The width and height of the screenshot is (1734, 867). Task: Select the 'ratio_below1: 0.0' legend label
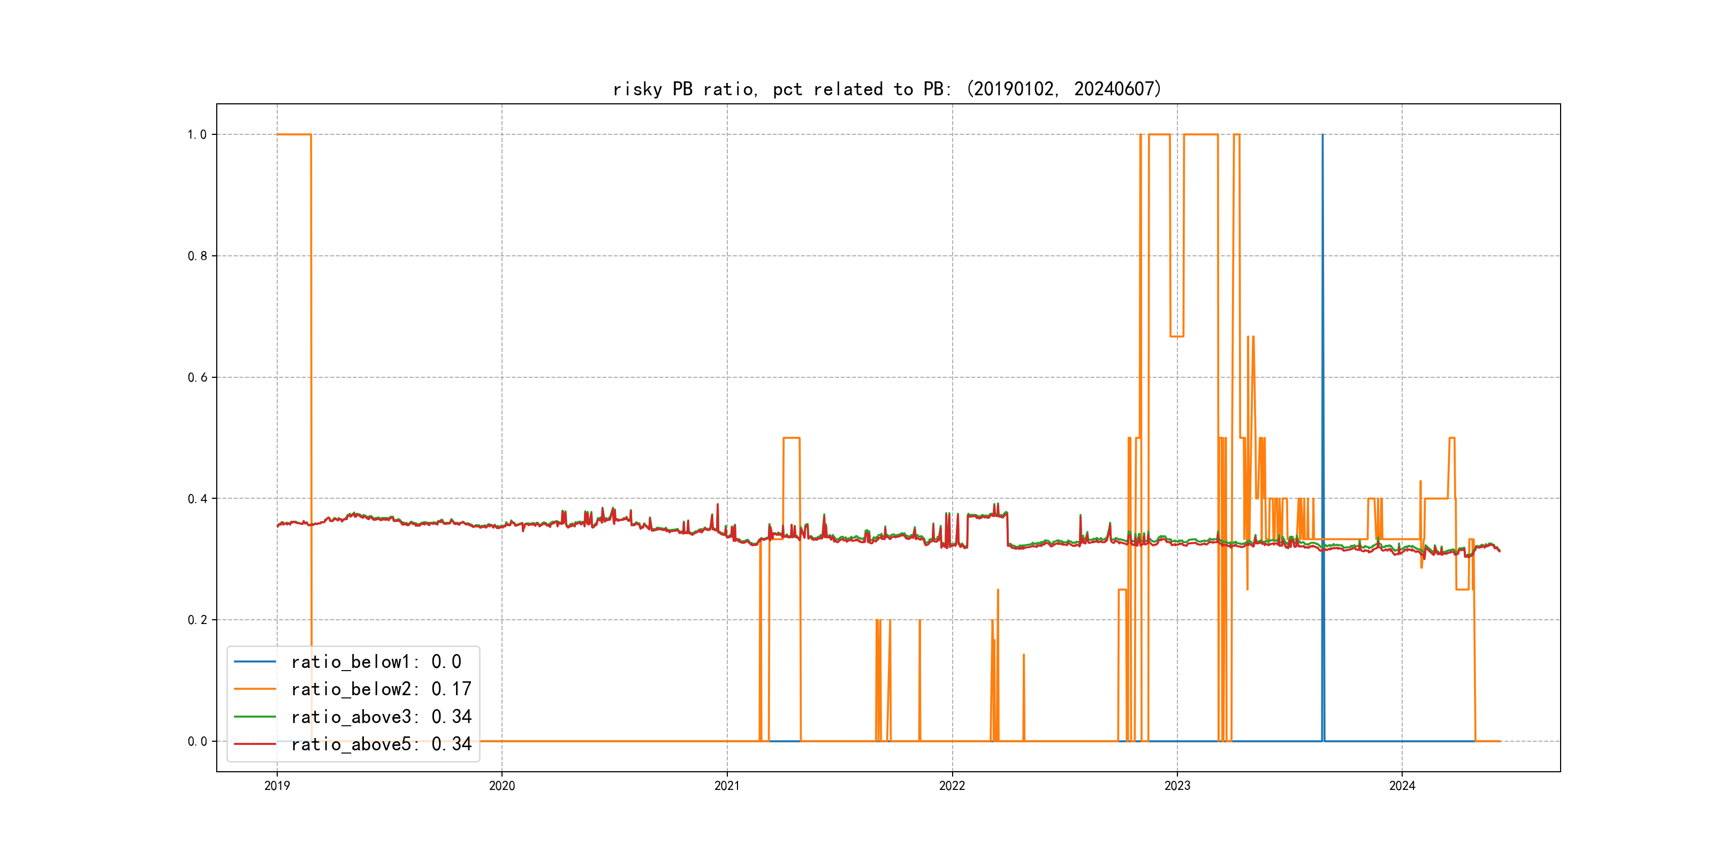[376, 661]
